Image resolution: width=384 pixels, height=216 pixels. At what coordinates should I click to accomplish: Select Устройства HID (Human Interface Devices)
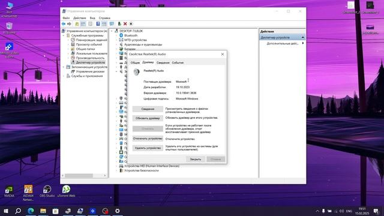tap(152, 166)
